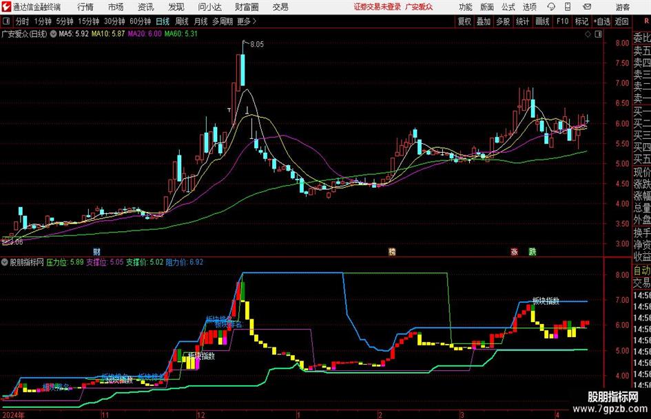The height and width of the screenshot is (419, 651).
Task: Switch to 60分钟 period
Action: (x=140, y=21)
